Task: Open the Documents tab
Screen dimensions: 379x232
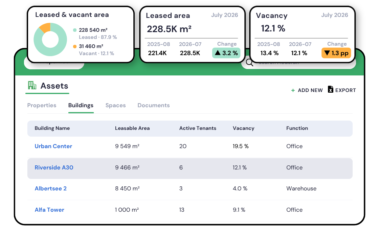Action: (154, 106)
